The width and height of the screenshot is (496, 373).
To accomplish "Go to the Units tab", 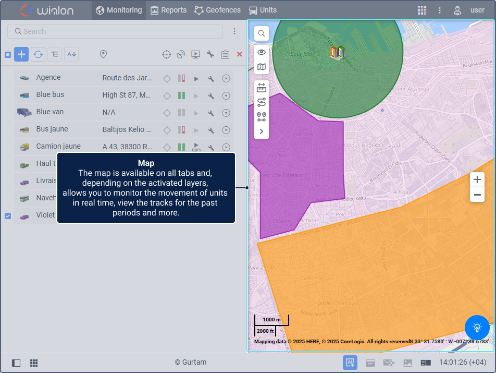I will [263, 10].
